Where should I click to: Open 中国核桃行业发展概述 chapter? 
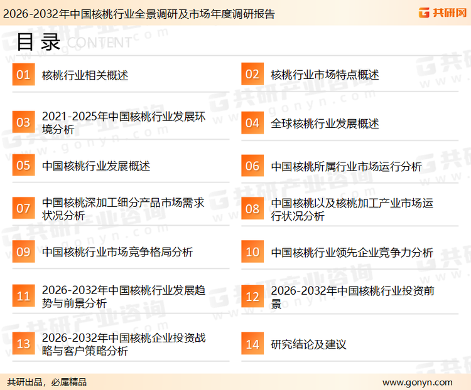[96, 166]
